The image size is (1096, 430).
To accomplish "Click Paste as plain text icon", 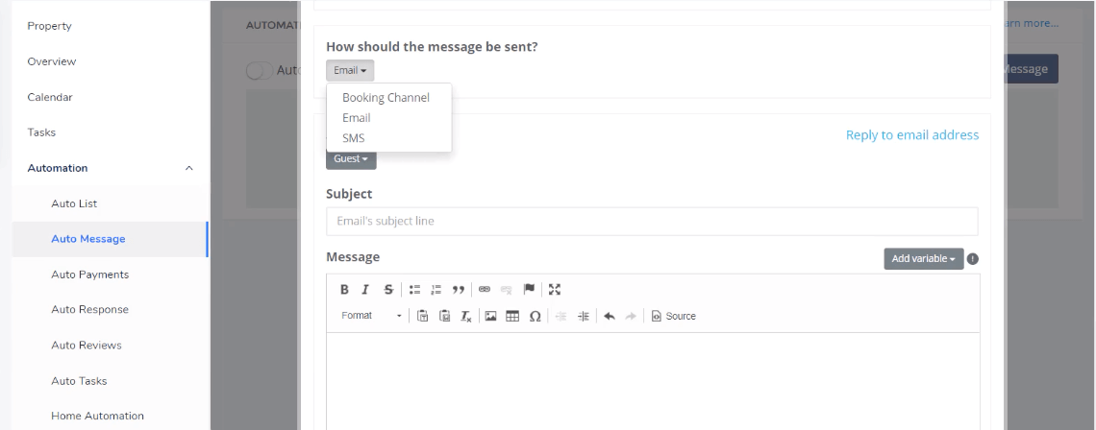I will (422, 316).
